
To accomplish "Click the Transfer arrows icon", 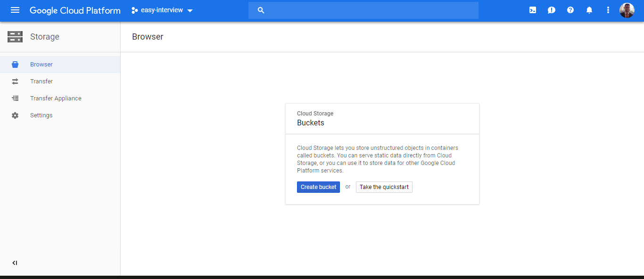I will click(15, 82).
